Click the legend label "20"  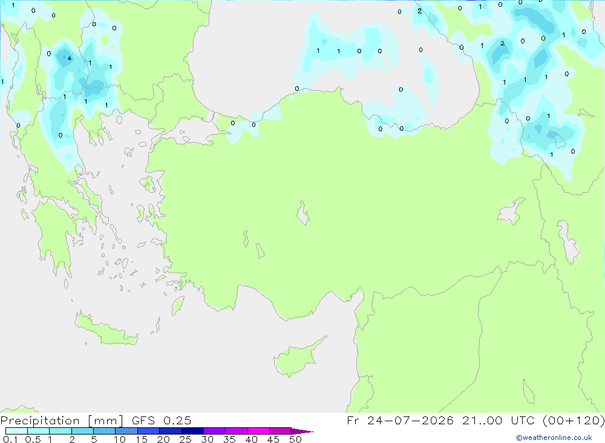(x=163, y=439)
